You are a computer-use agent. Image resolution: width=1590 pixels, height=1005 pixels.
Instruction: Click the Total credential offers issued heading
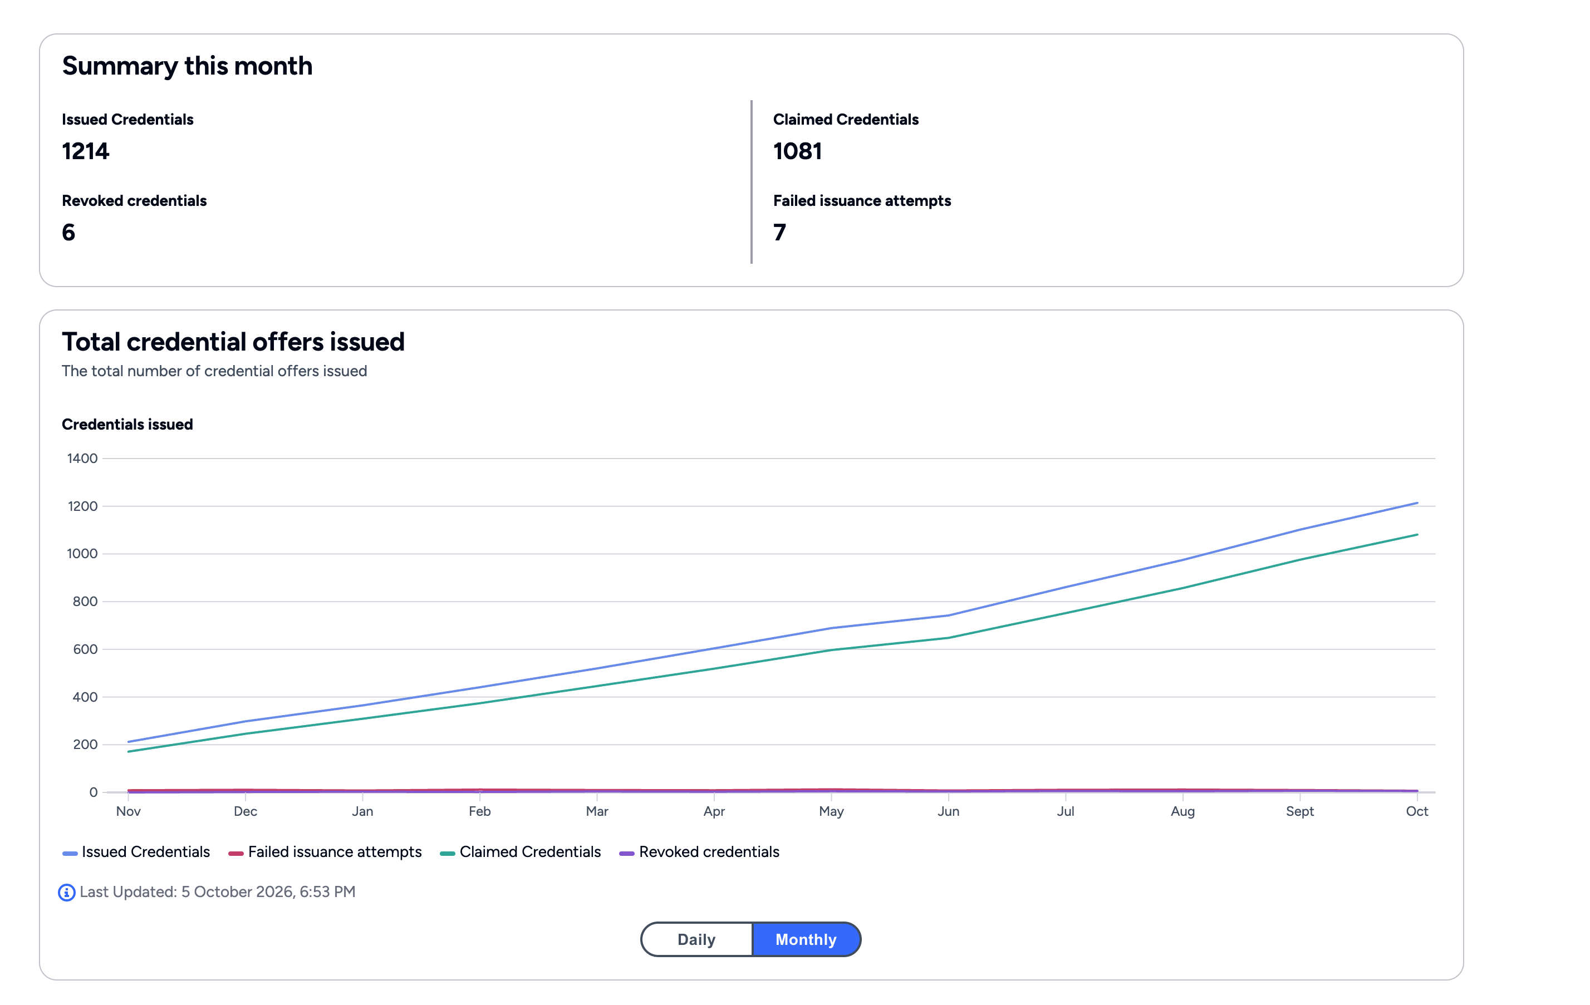coord(233,342)
